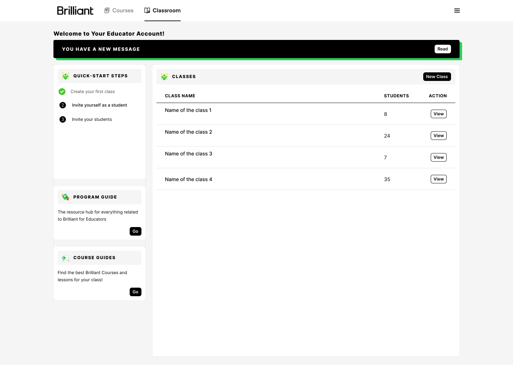The height and width of the screenshot is (365, 513).
Task: View Name of the class 4
Action: 439,179
